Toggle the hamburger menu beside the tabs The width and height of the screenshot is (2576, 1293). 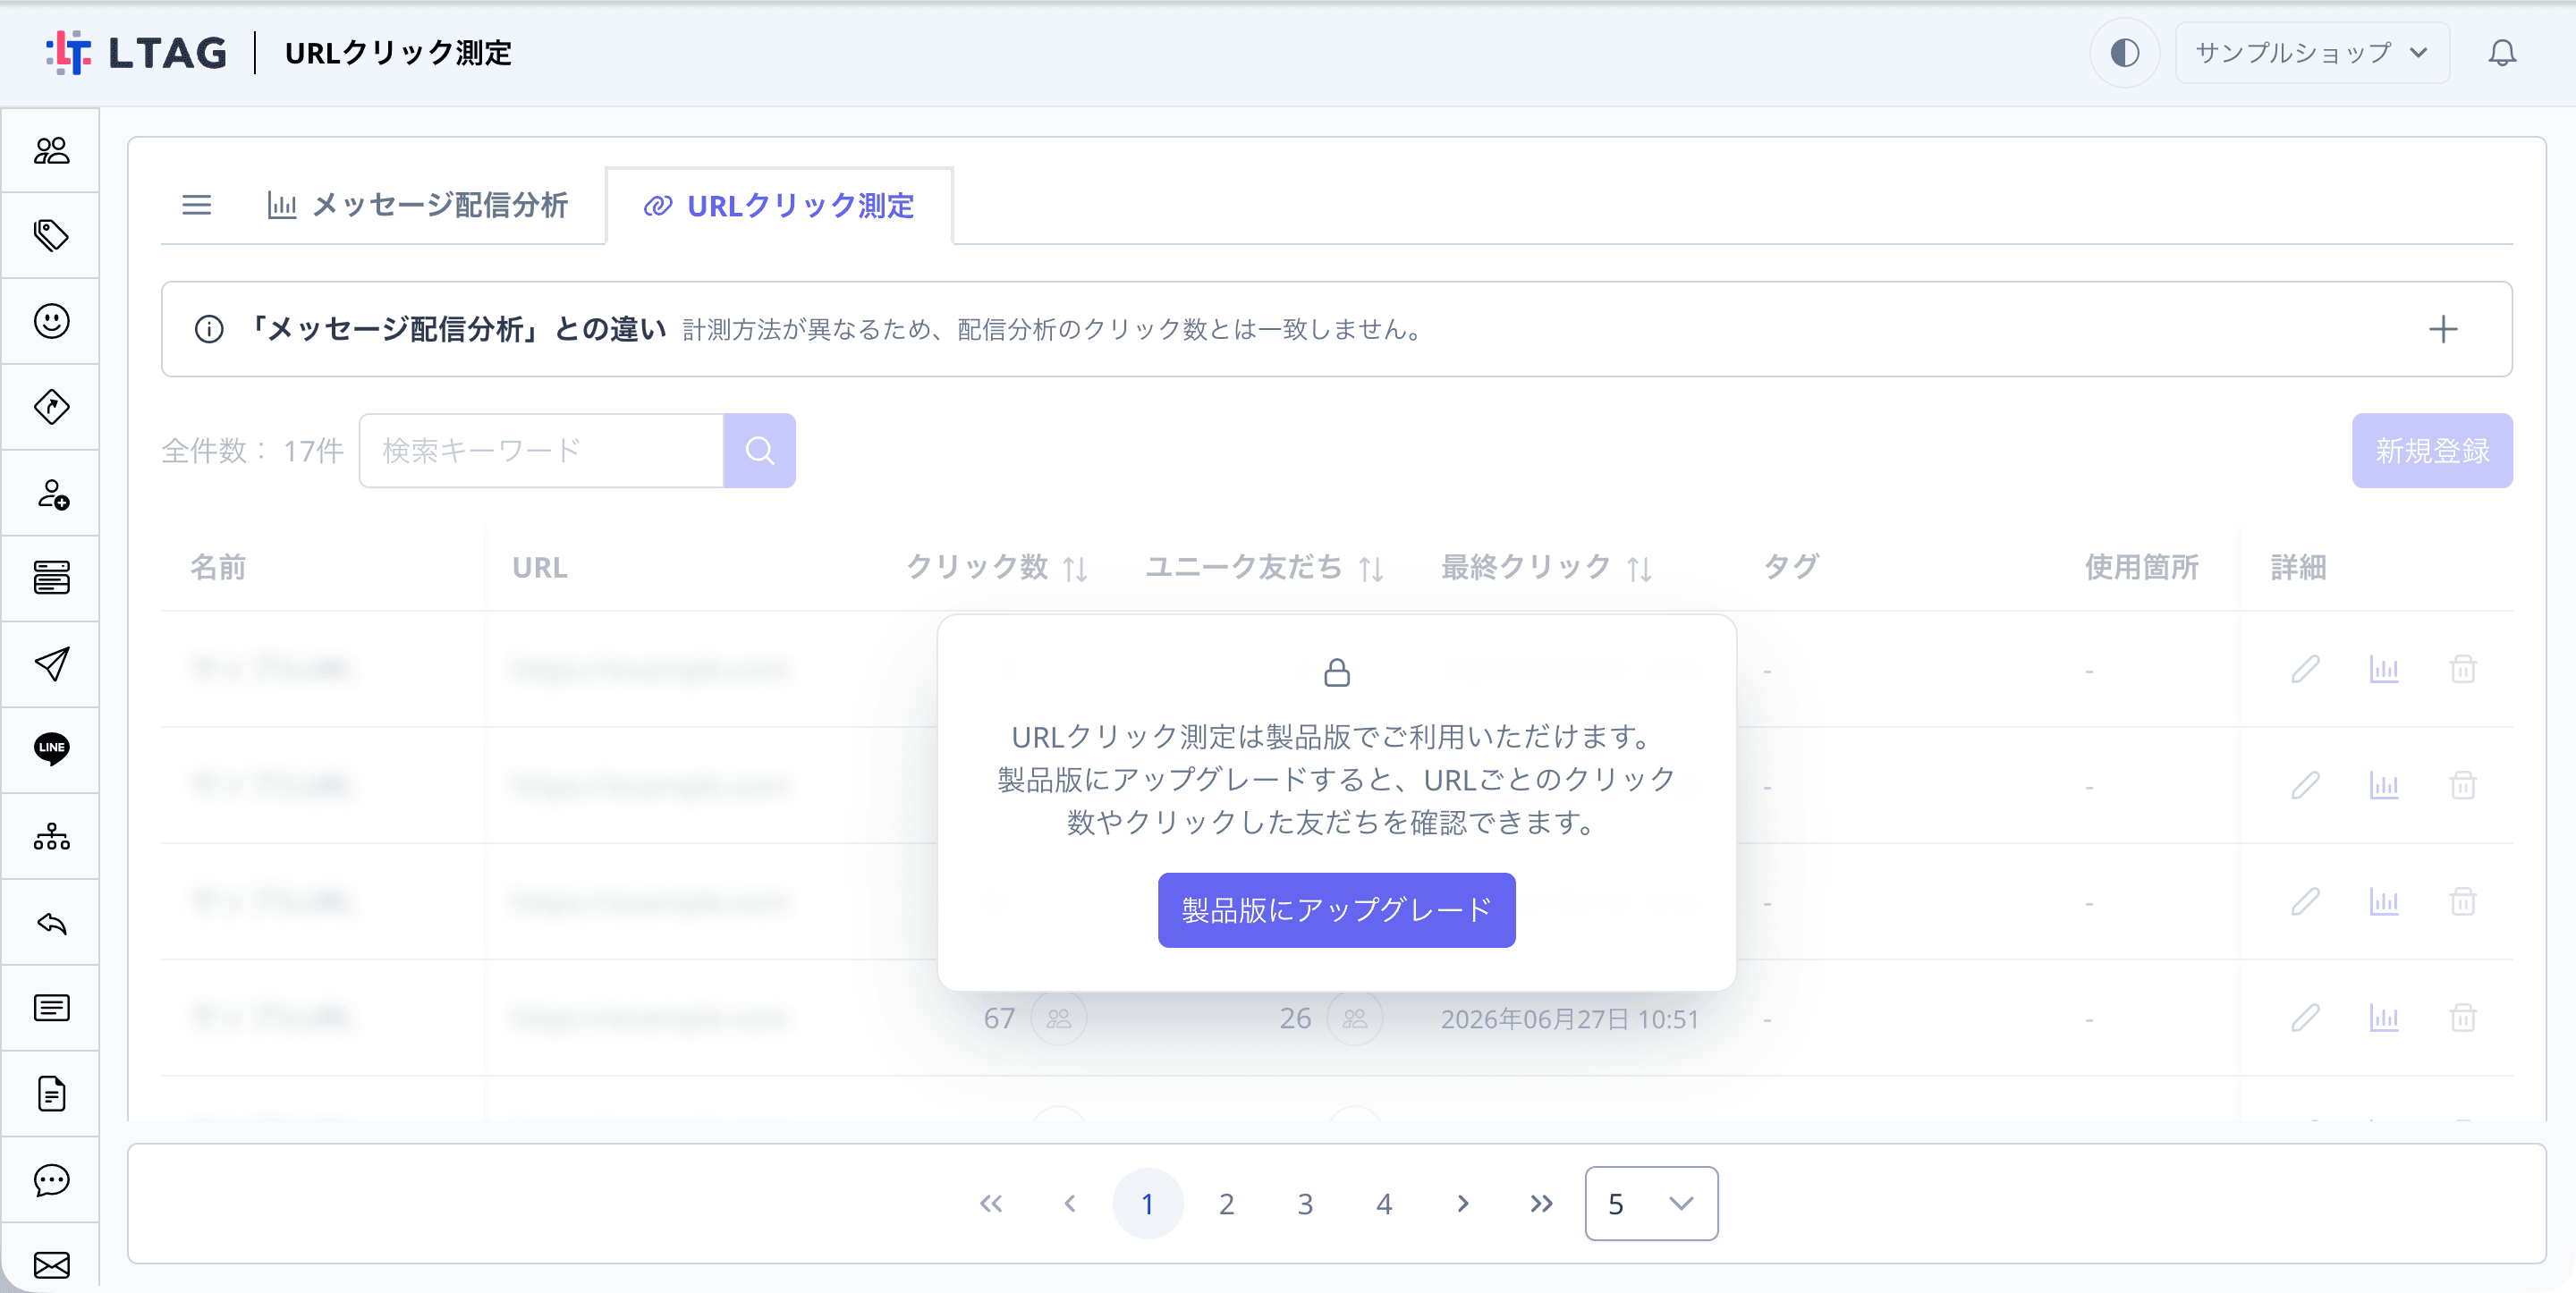click(x=197, y=205)
